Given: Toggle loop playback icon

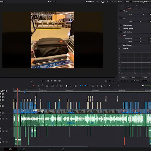Looking at the screenshot, I should click(60, 81).
